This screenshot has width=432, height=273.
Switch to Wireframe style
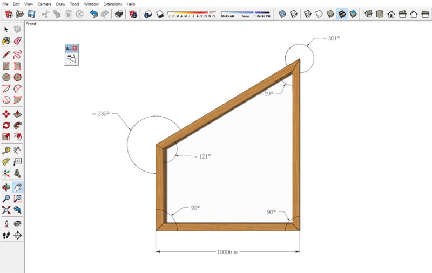point(307,14)
